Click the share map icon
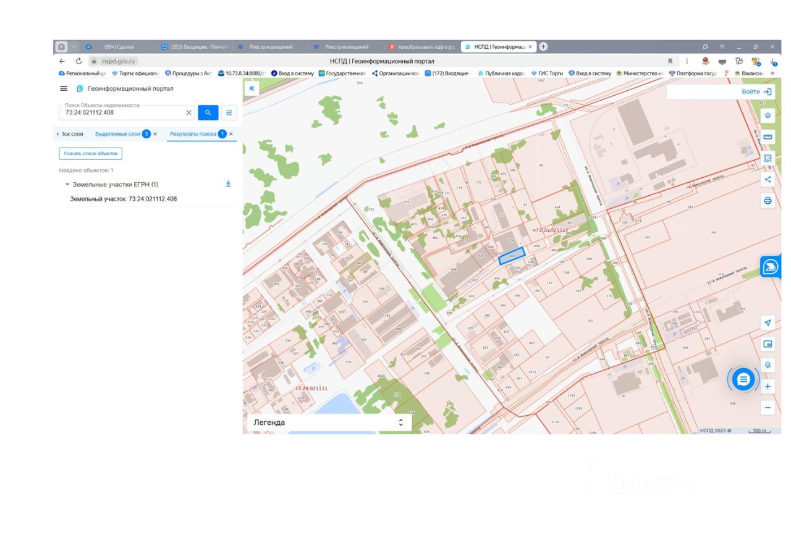 pos(768,180)
